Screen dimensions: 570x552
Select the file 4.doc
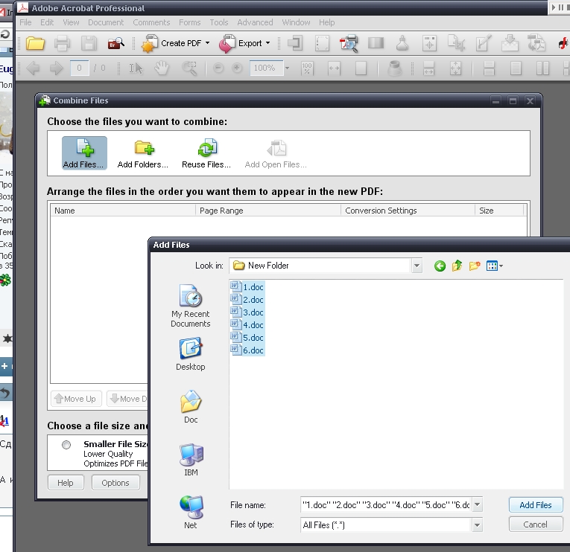coord(247,325)
